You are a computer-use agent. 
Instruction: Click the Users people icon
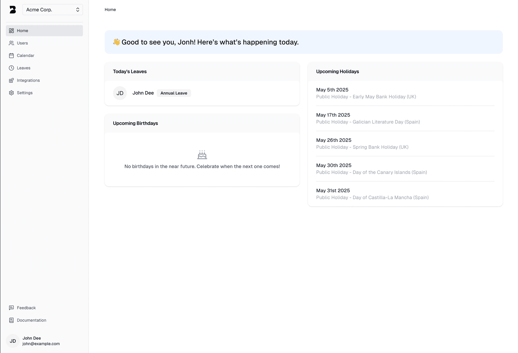[11, 43]
